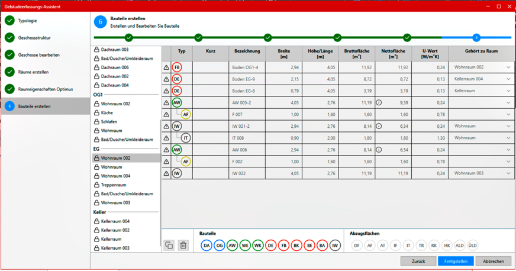Go to Raumeigenschaften Optimus step
This screenshot has width=516, height=271.
coord(46,89)
